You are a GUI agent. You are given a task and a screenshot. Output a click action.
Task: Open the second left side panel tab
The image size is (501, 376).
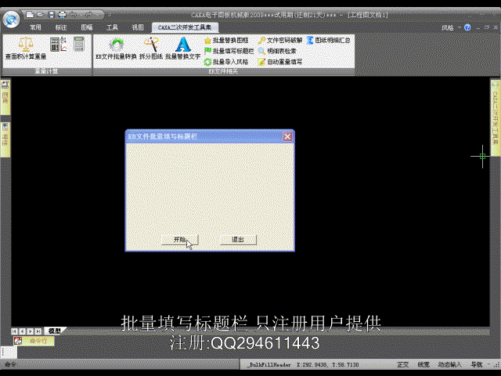[x=5, y=139]
